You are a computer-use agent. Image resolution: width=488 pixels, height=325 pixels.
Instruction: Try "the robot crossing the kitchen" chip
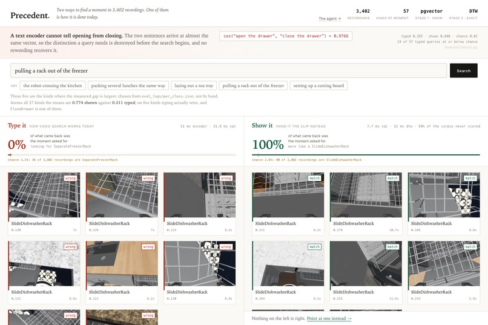coord(53,85)
